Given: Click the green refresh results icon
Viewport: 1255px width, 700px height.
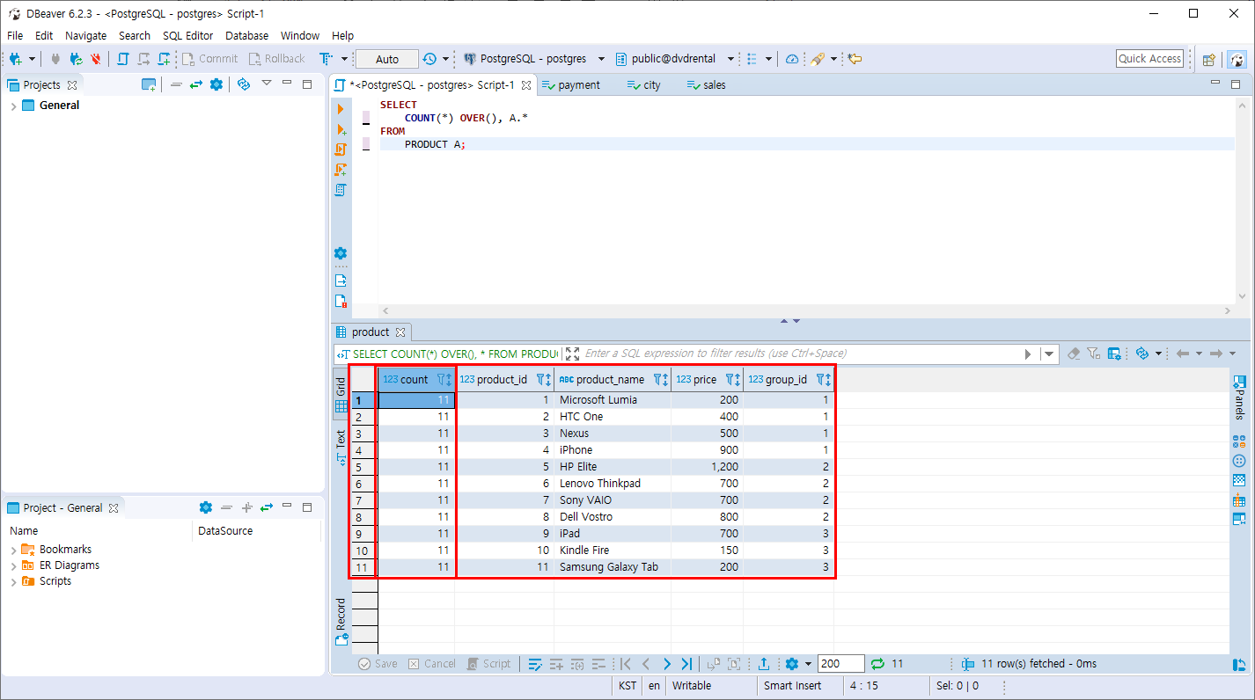Looking at the screenshot, I should (x=877, y=664).
